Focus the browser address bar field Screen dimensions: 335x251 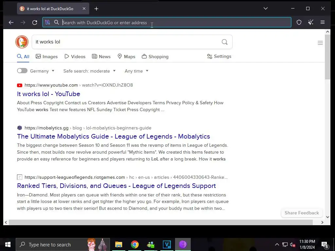pyautogui.click(x=167, y=23)
